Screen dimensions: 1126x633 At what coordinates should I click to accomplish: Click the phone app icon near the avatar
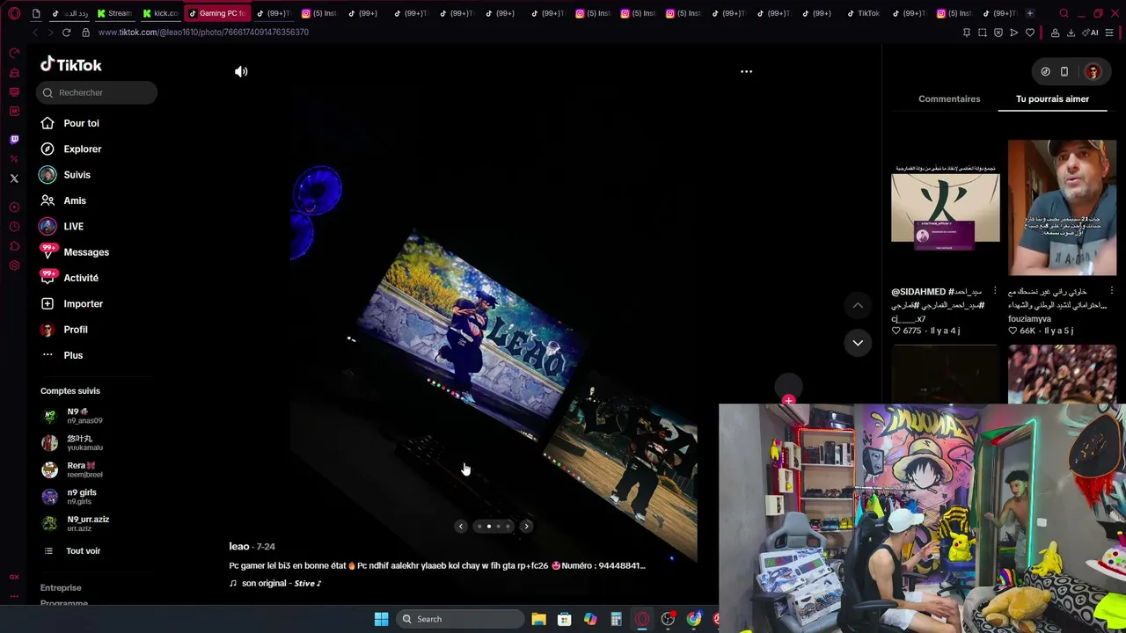(1064, 71)
